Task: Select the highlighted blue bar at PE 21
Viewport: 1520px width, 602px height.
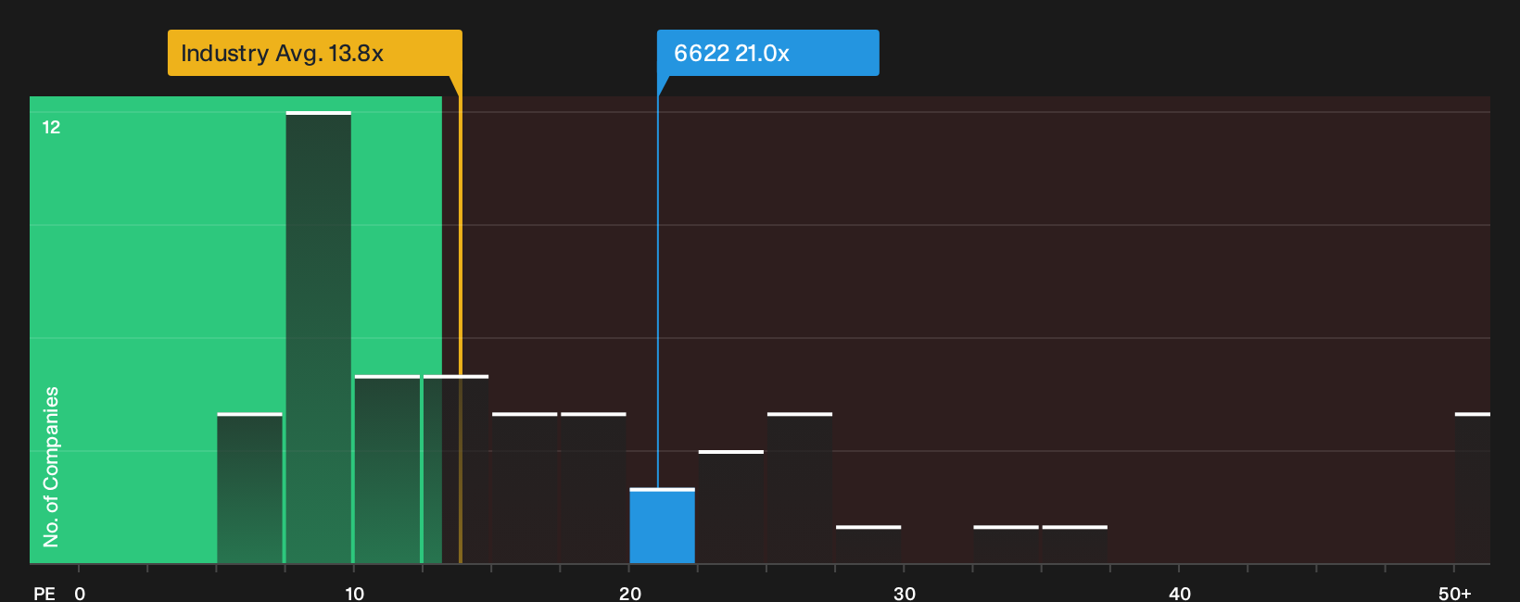Action: 662,526
